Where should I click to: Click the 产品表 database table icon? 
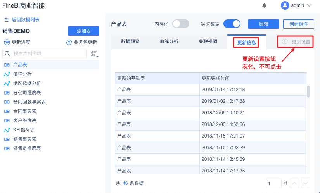[x=7, y=65]
